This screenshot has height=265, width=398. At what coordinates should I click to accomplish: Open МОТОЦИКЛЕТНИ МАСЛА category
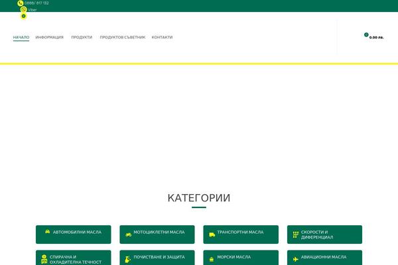click(x=157, y=235)
